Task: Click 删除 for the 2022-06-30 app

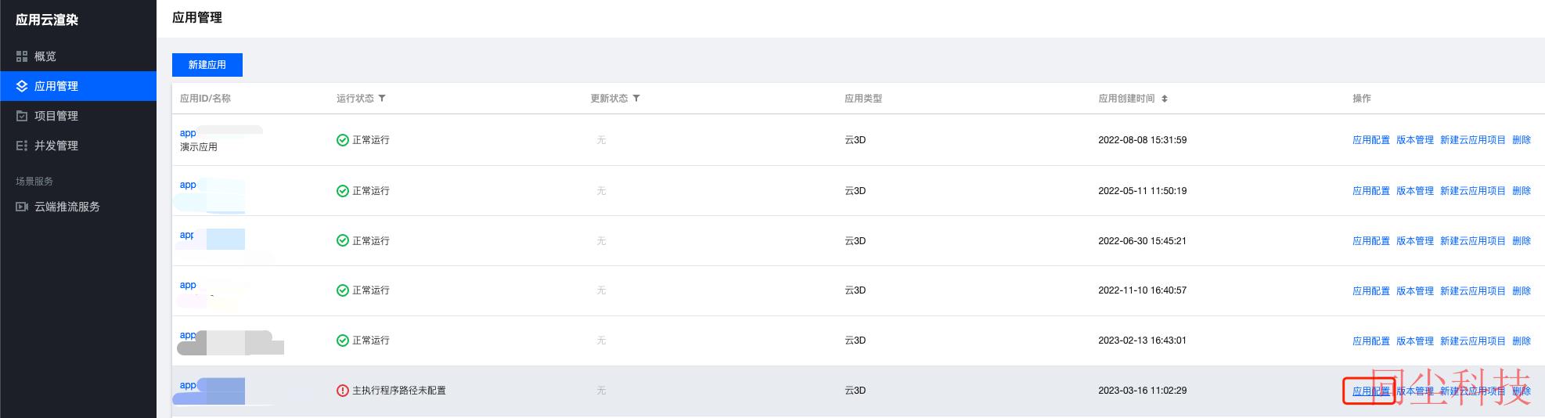Action: 1522,241
